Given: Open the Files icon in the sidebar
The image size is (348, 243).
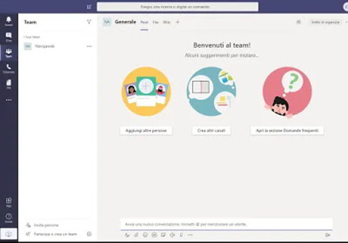Looking at the screenshot, I should pyautogui.click(x=9, y=84).
